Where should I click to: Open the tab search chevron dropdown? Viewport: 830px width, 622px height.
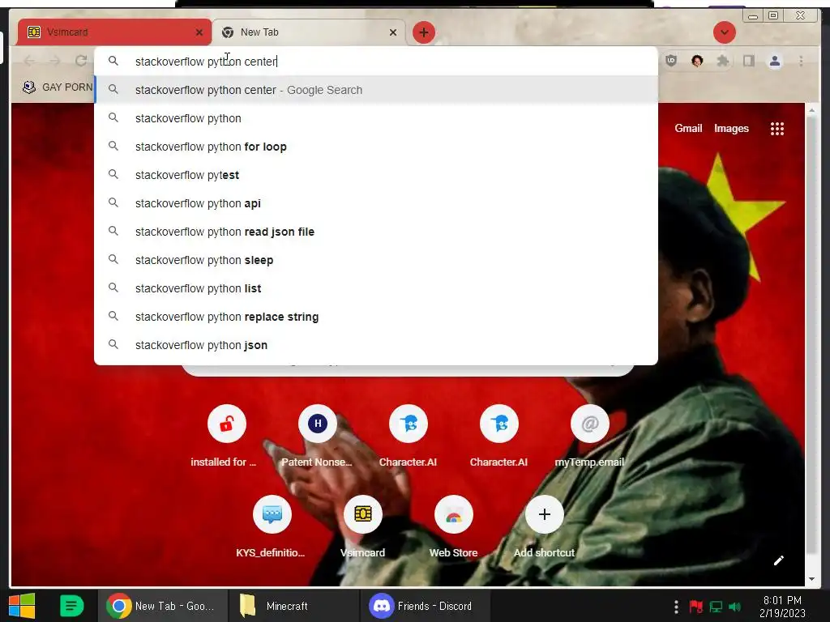click(724, 32)
